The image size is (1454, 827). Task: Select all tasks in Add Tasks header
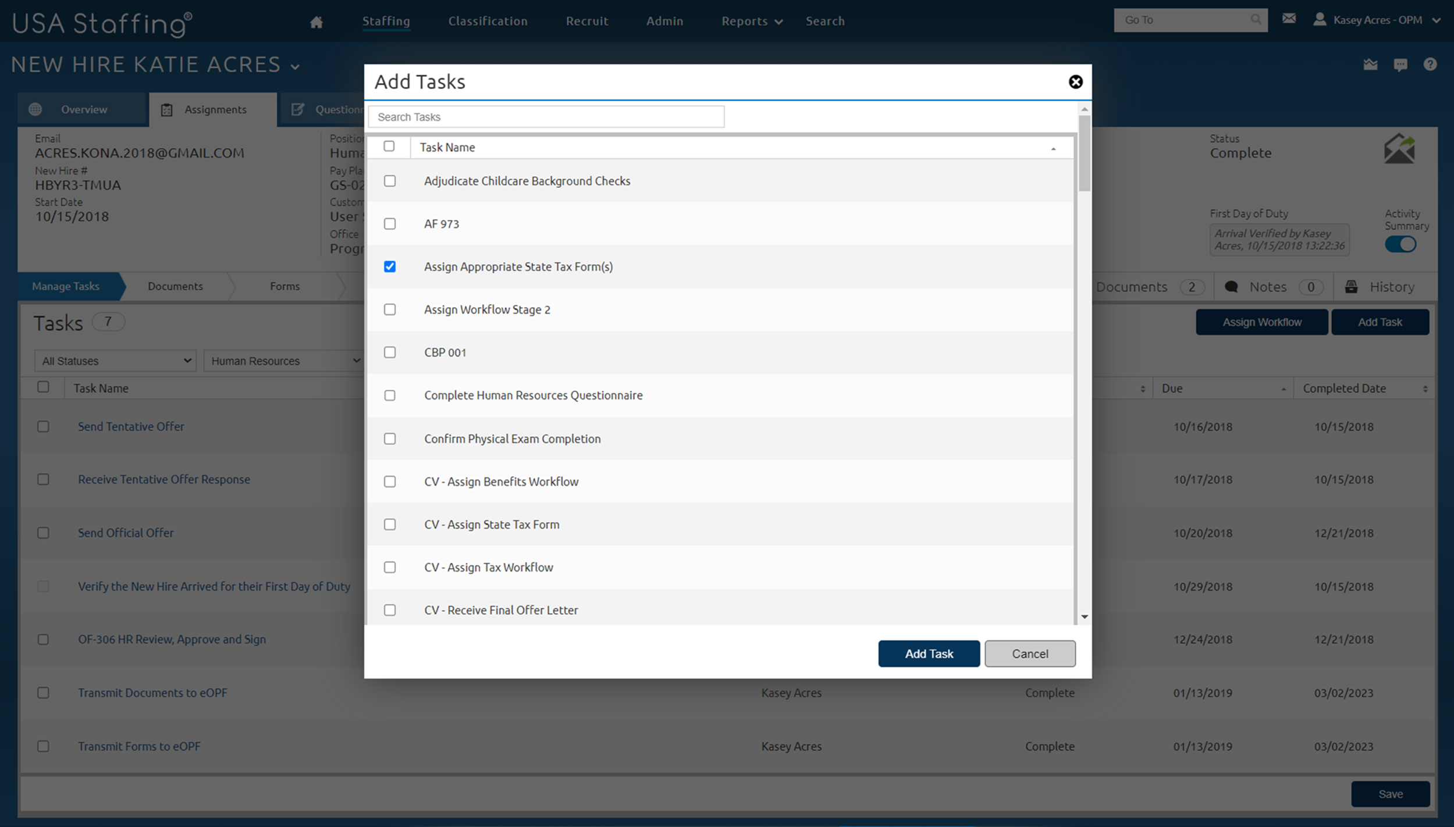[389, 146]
